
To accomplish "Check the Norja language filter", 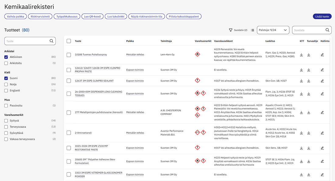I will (6, 84).
